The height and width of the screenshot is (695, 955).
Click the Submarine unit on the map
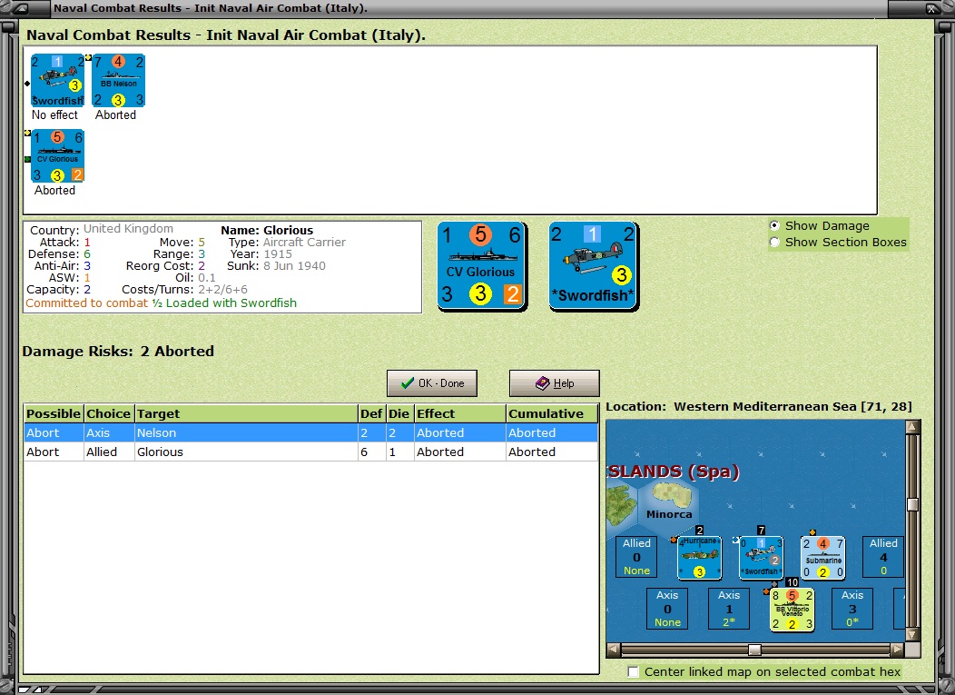click(822, 557)
